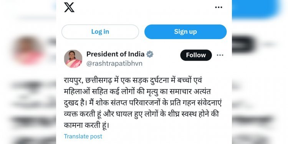This screenshot has width=288, height=144.
Task: Click the blurred black button on right side
Action: tap(243, 45)
